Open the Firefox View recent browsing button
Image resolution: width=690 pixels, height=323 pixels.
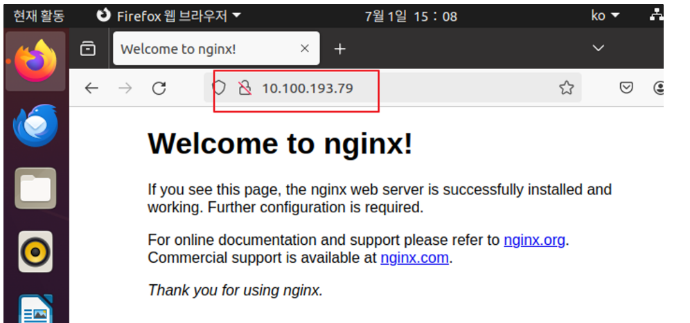pos(88,48)
